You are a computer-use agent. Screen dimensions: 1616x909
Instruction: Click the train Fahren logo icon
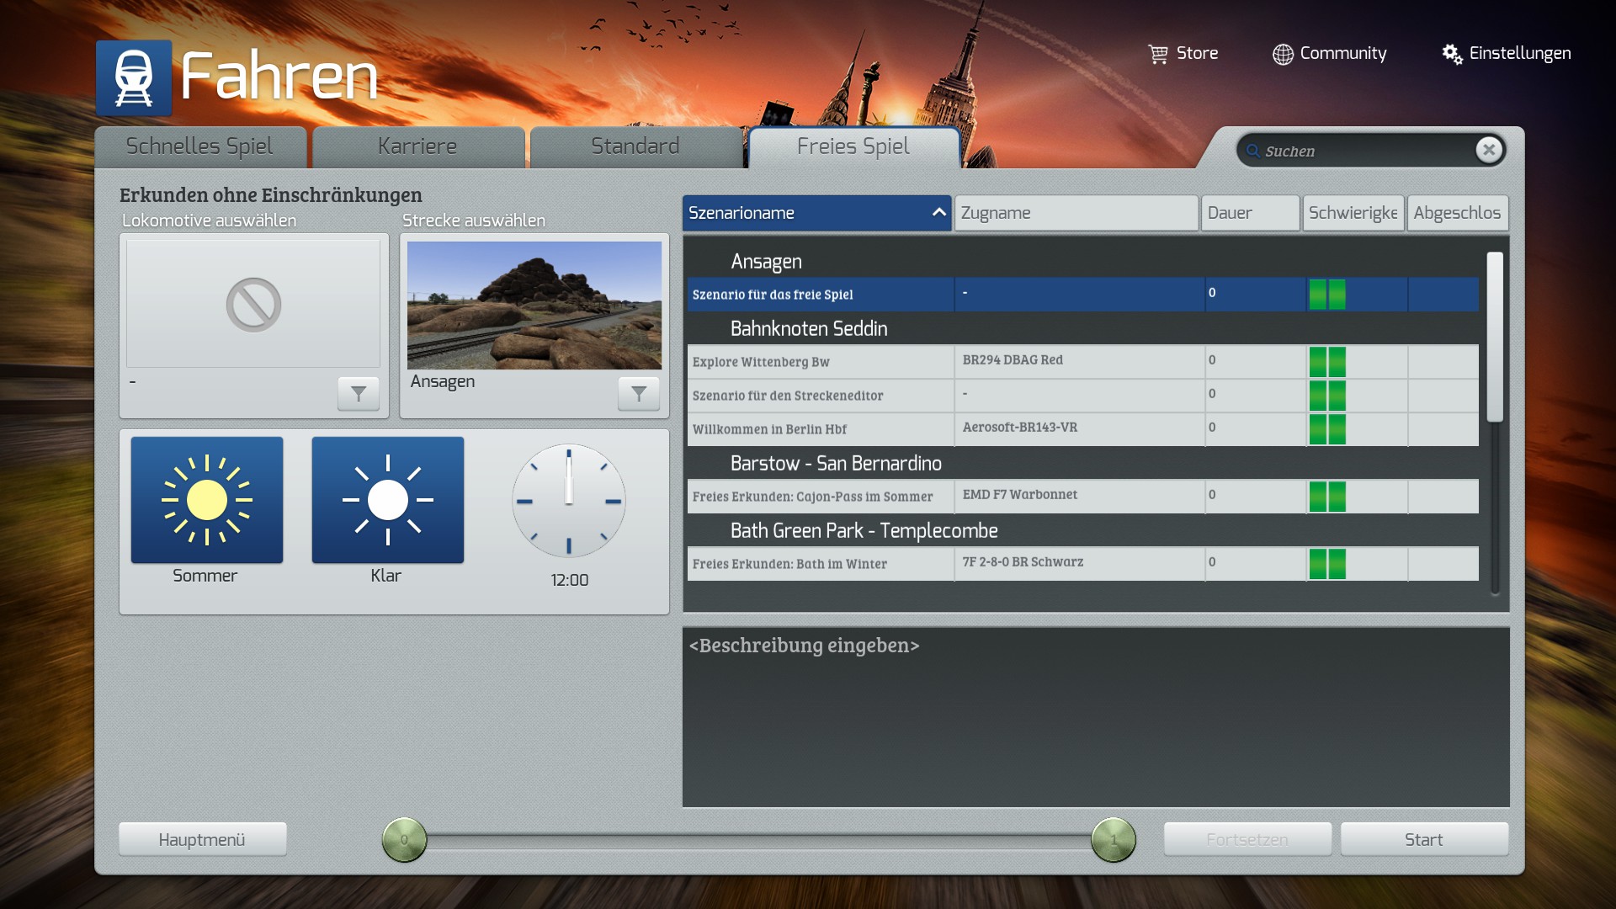[x=134, y=77]
